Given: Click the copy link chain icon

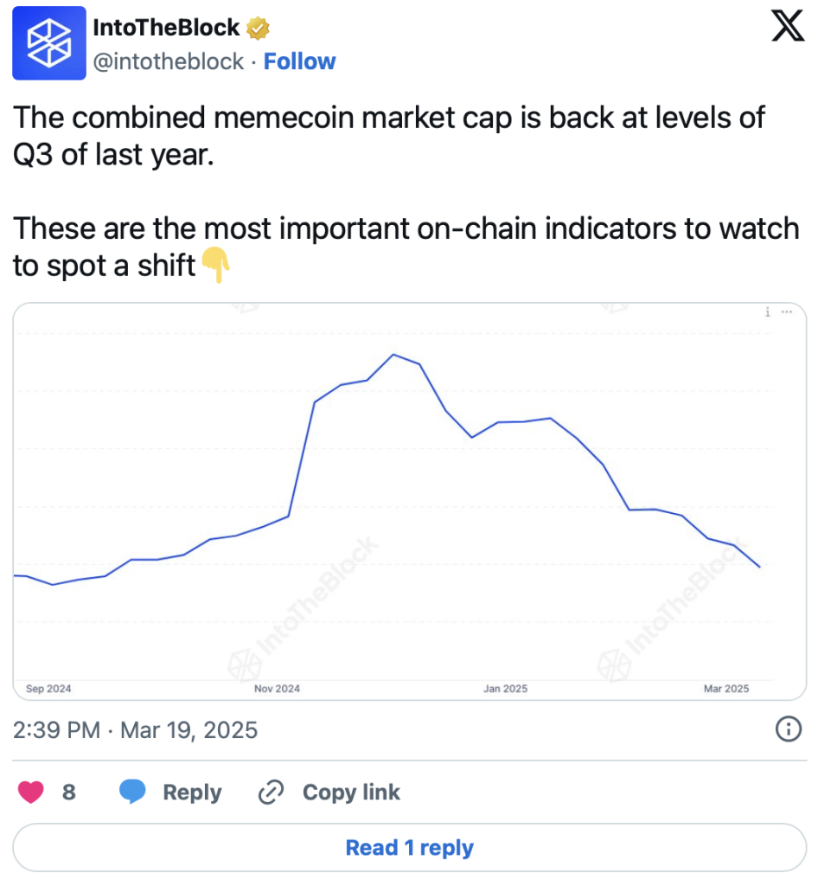Looking at the screenshot, I should [271, 792].
